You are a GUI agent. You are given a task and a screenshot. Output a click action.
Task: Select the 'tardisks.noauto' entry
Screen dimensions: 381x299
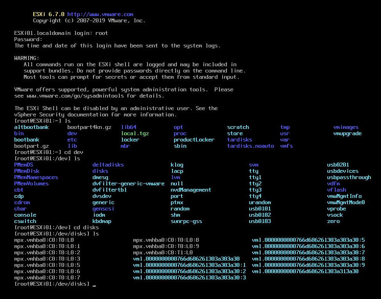point(250,146)
